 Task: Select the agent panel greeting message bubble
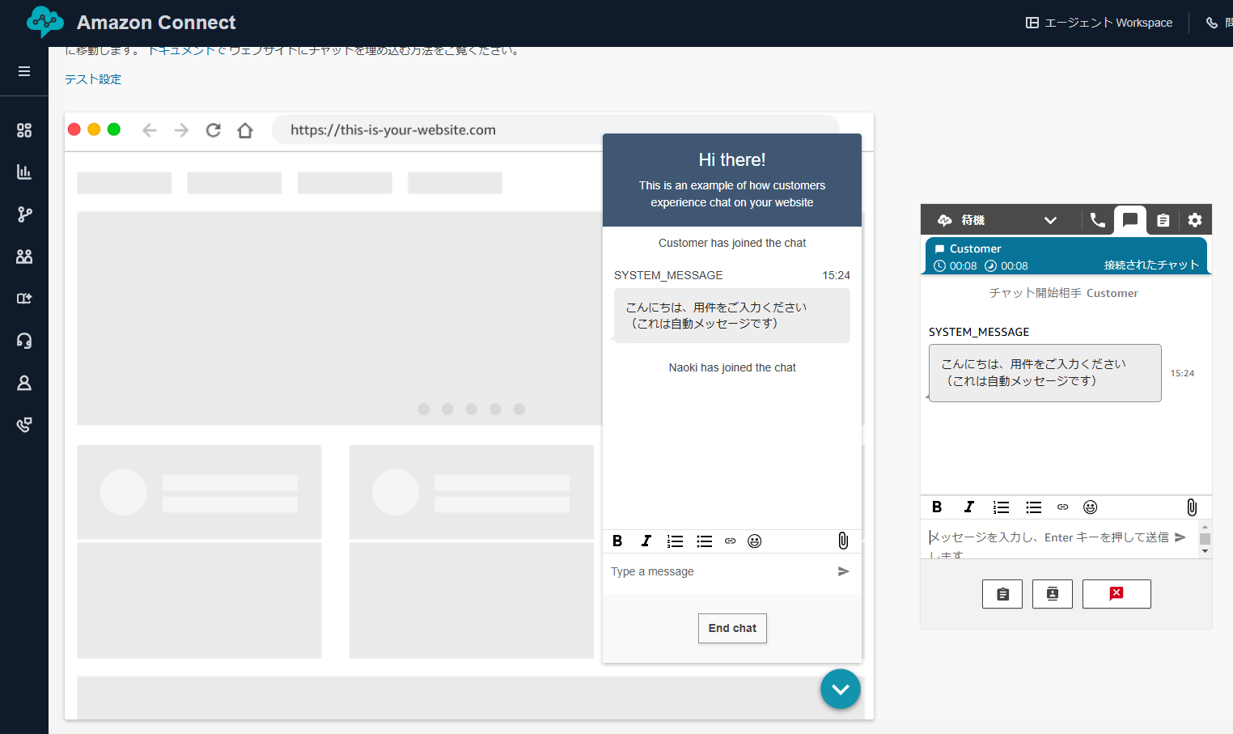pyautogui.click(x=1044, y=373)
